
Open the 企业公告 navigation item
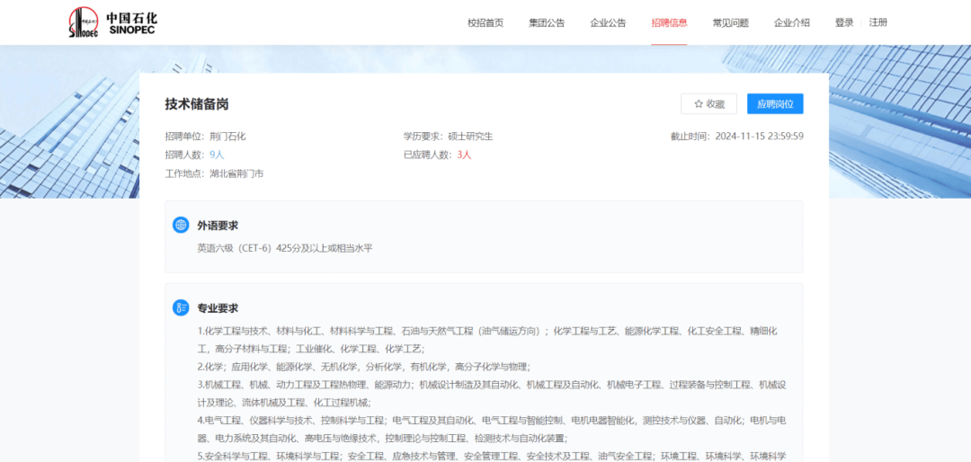coord(608,22)
